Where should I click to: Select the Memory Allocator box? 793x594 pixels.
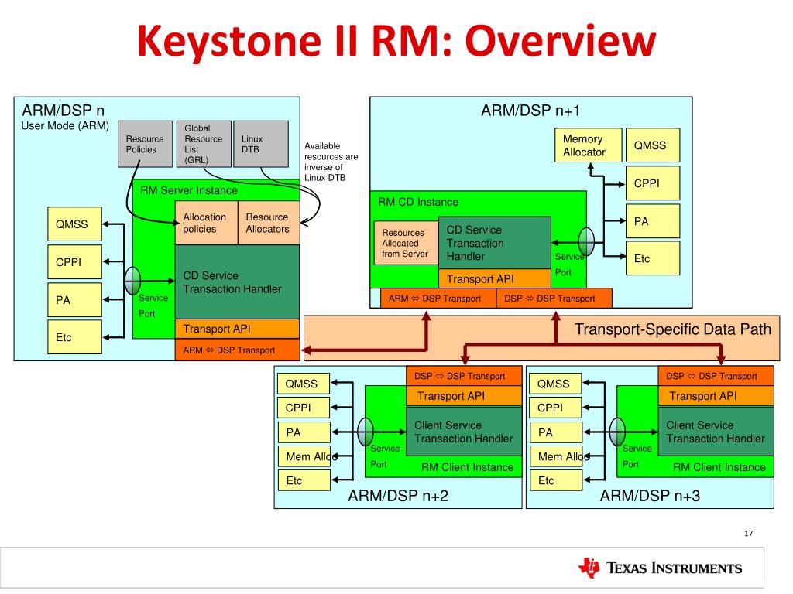[x=589, y=145]
